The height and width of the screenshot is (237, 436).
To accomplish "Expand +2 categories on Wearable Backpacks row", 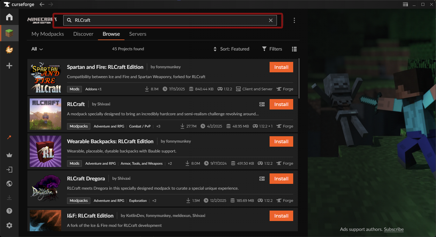I will [x=170, y=163].
